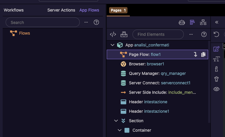Open more options next to Find Elements
Image resolution: width=225 pixels, height=137 pixels.
click(x=191, y=34)
